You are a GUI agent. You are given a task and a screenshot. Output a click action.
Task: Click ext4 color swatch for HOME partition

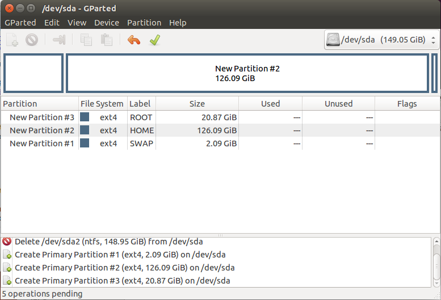tap(85, 130)
